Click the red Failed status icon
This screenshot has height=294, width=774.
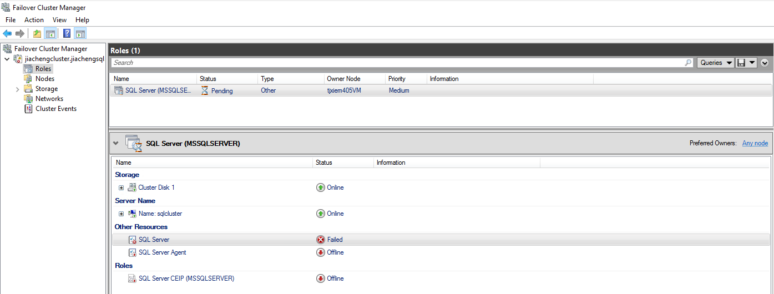pos(320,240)
